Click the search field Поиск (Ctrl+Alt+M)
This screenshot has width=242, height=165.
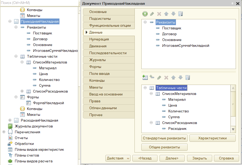(39, 3)
